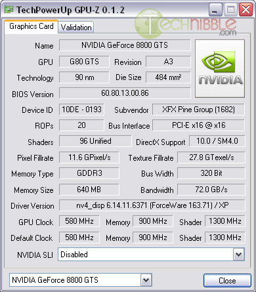Click the NVIDIA logo image
The width and height of the screenshot is (256, 292).
[220, 68]
